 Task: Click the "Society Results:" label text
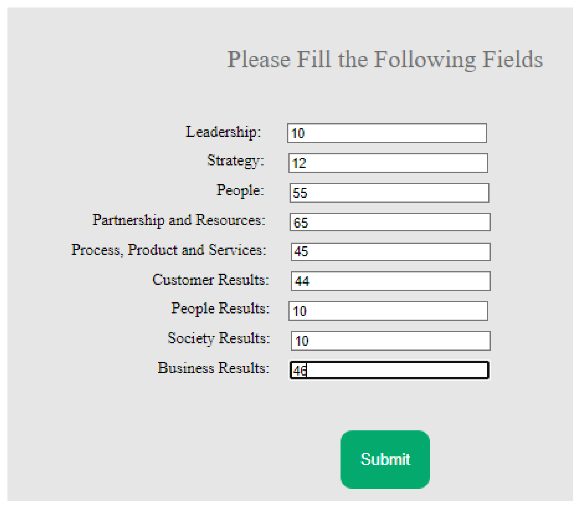pos(219,338)
